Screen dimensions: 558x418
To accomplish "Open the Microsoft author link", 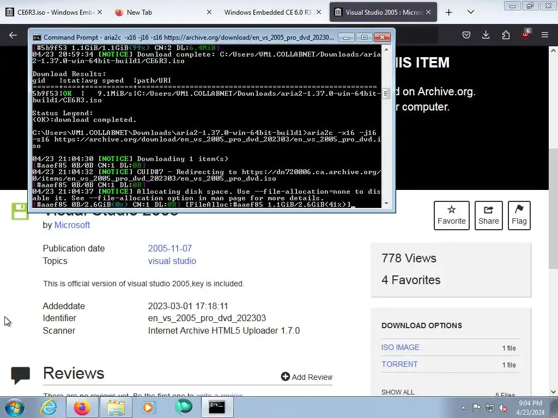I will (x=72, y=225).
